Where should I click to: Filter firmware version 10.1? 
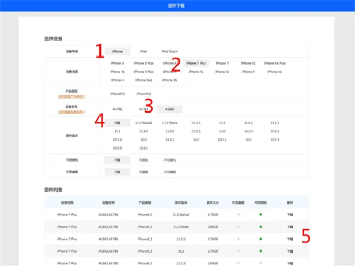click(x=248, y=140)
